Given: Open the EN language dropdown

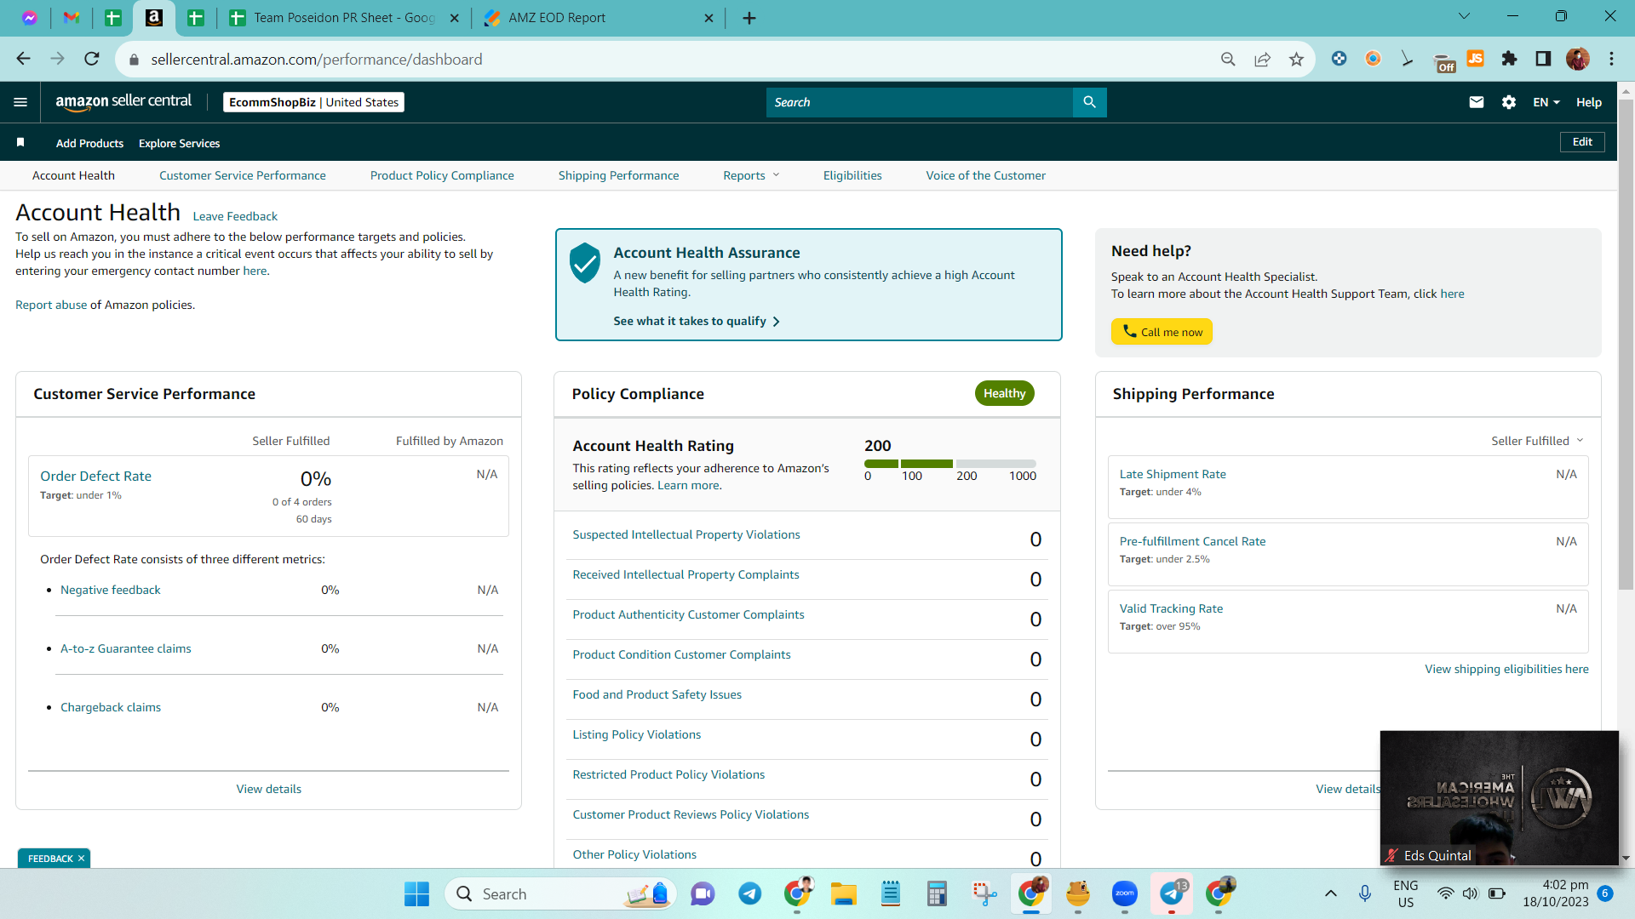Looking at the screenshot, I should coord(1546,102).
